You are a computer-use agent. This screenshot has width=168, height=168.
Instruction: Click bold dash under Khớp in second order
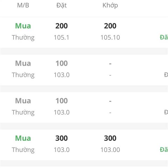click(x=110, y=64)
